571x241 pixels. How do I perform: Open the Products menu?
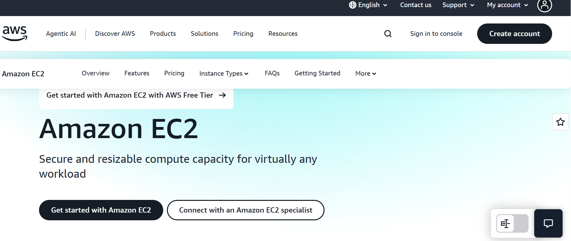point(163,34)
